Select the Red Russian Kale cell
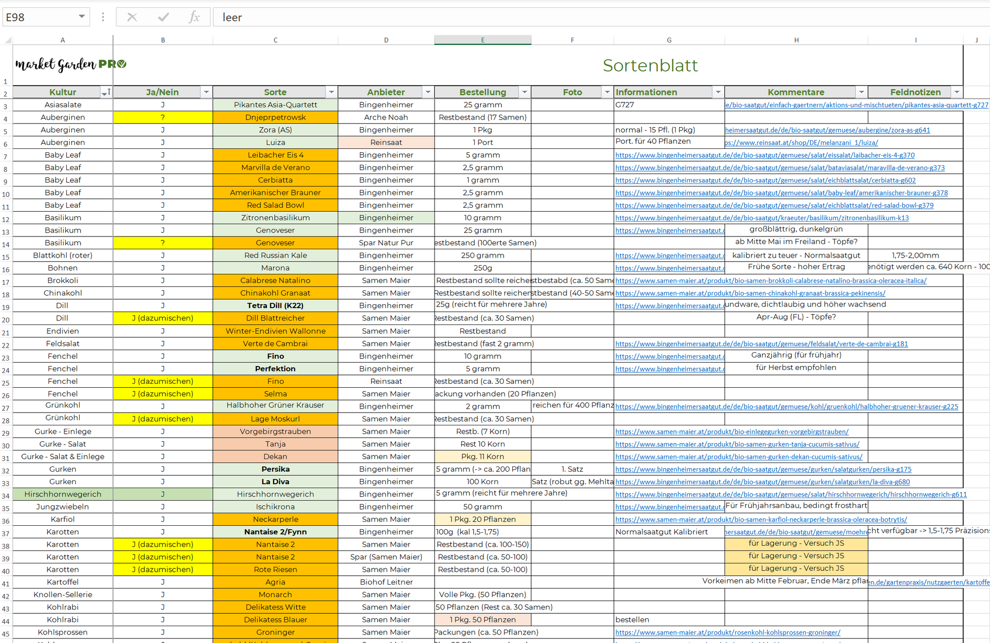The height and width of the screenshot is (643, 990). click(x=275, y=255)
